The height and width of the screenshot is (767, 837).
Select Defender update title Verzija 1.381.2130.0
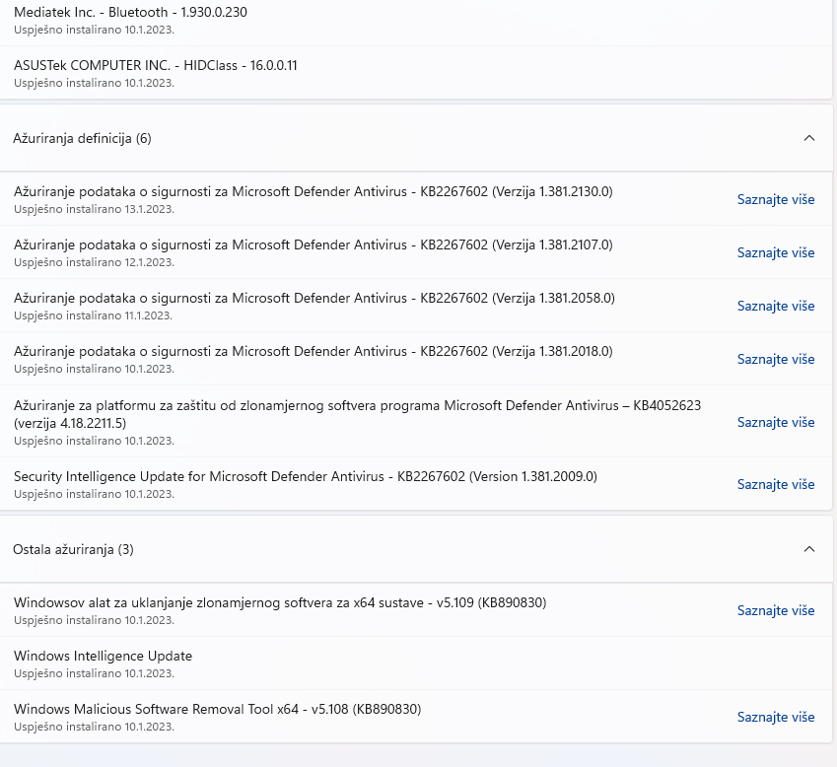[x=314, y=191]
